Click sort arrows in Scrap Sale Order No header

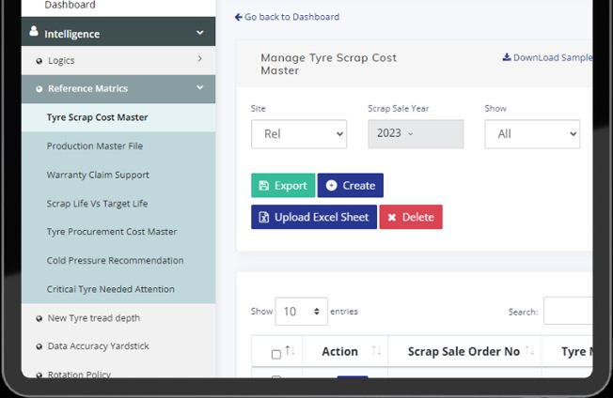531,352
